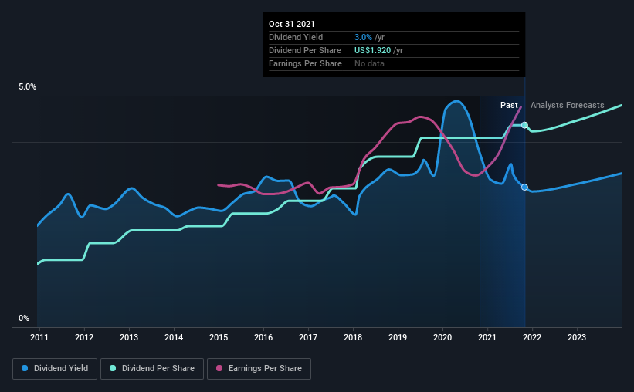Screen dimensions: 634x392
Task: Click the 2018 x-axis label
Action: tap(353, 337)
